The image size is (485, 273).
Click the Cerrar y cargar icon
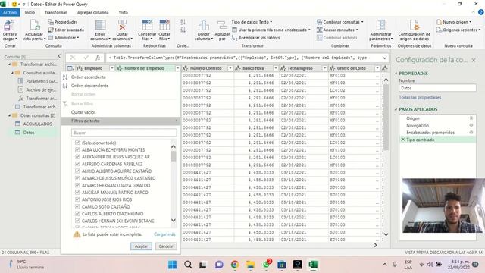coord(9,25)
